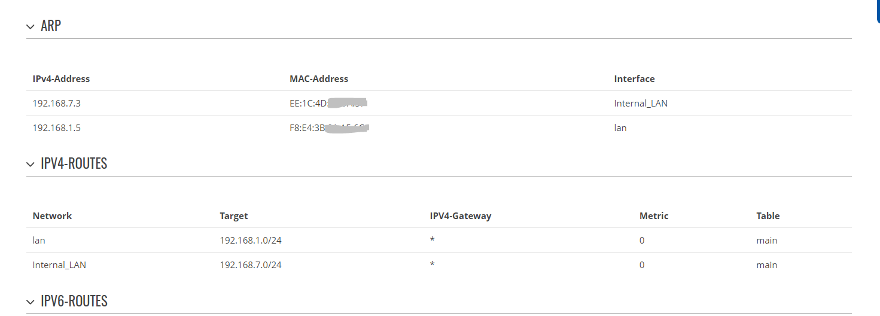Click the MAC address starting with EE:1C:4D
The height and width of the screenshot is (316, 880).
pos(328,104)
